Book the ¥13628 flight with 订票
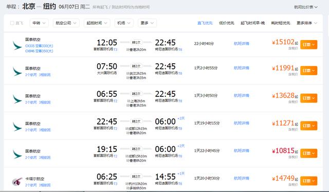 (x=308, y=98)
